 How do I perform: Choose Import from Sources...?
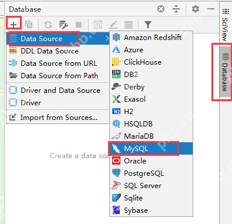tap(58, 118)
